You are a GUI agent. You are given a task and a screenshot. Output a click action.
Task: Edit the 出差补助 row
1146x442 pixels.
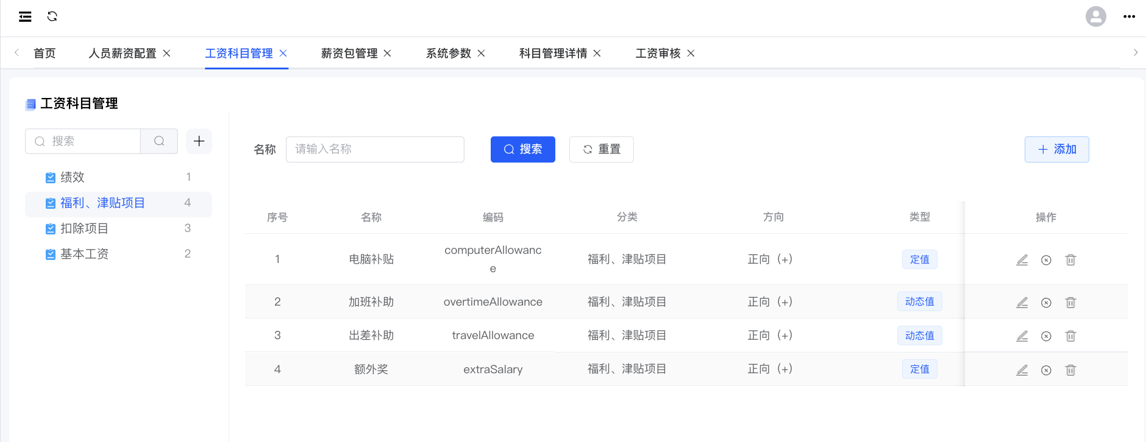pyautogui.click(x=1022, y=336)
